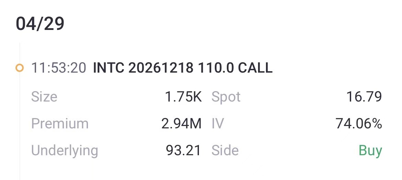402x180 pixels.
Task: Select the 1.75K size value
Action: tap(183, 97)
